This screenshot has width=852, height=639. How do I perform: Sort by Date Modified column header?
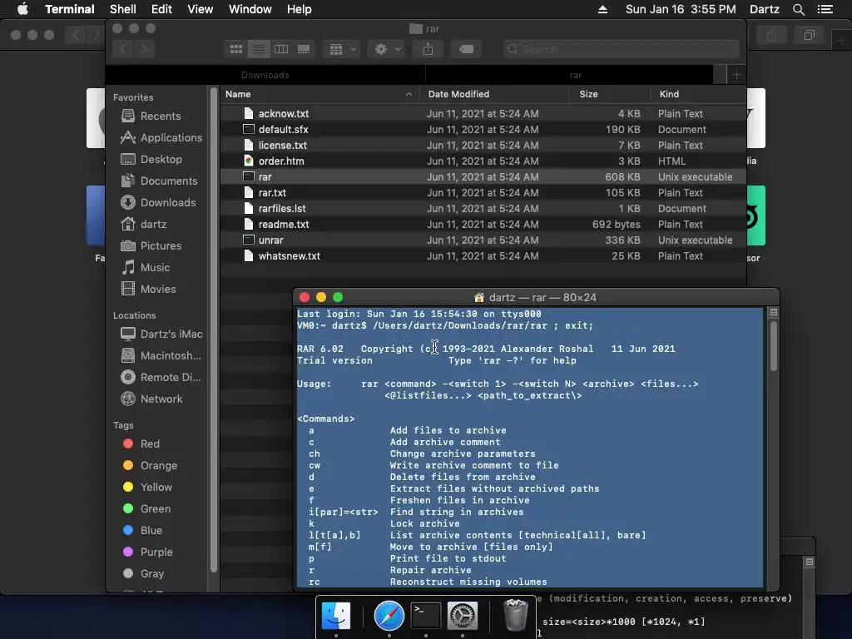pos(494,94)
